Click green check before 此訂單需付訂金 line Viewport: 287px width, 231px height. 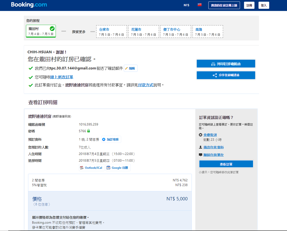[31, 85]
